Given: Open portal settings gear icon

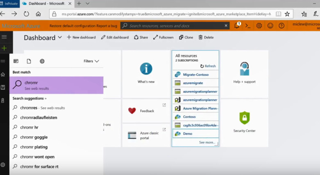Looking at the screenshot, I should (259, 26).
